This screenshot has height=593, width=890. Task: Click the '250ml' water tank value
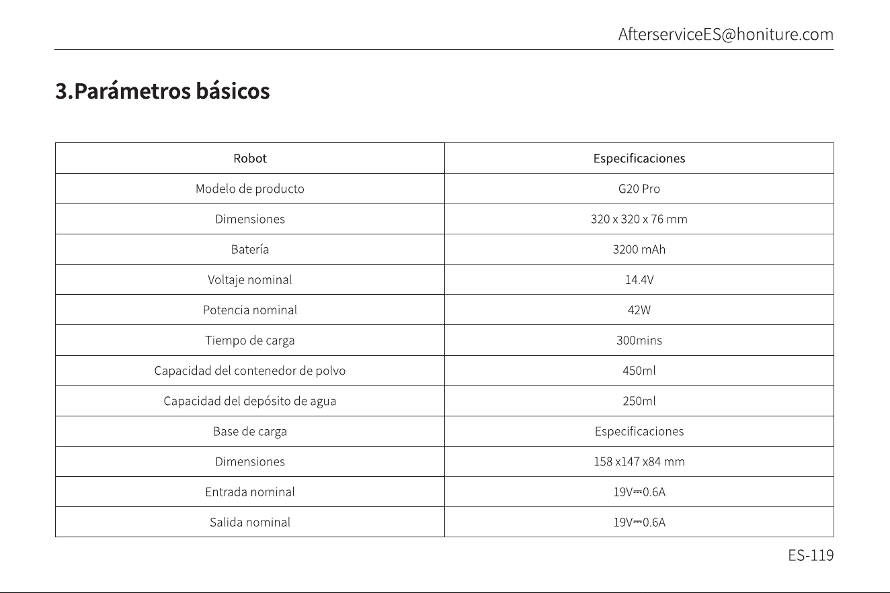(x=639, y=401)
